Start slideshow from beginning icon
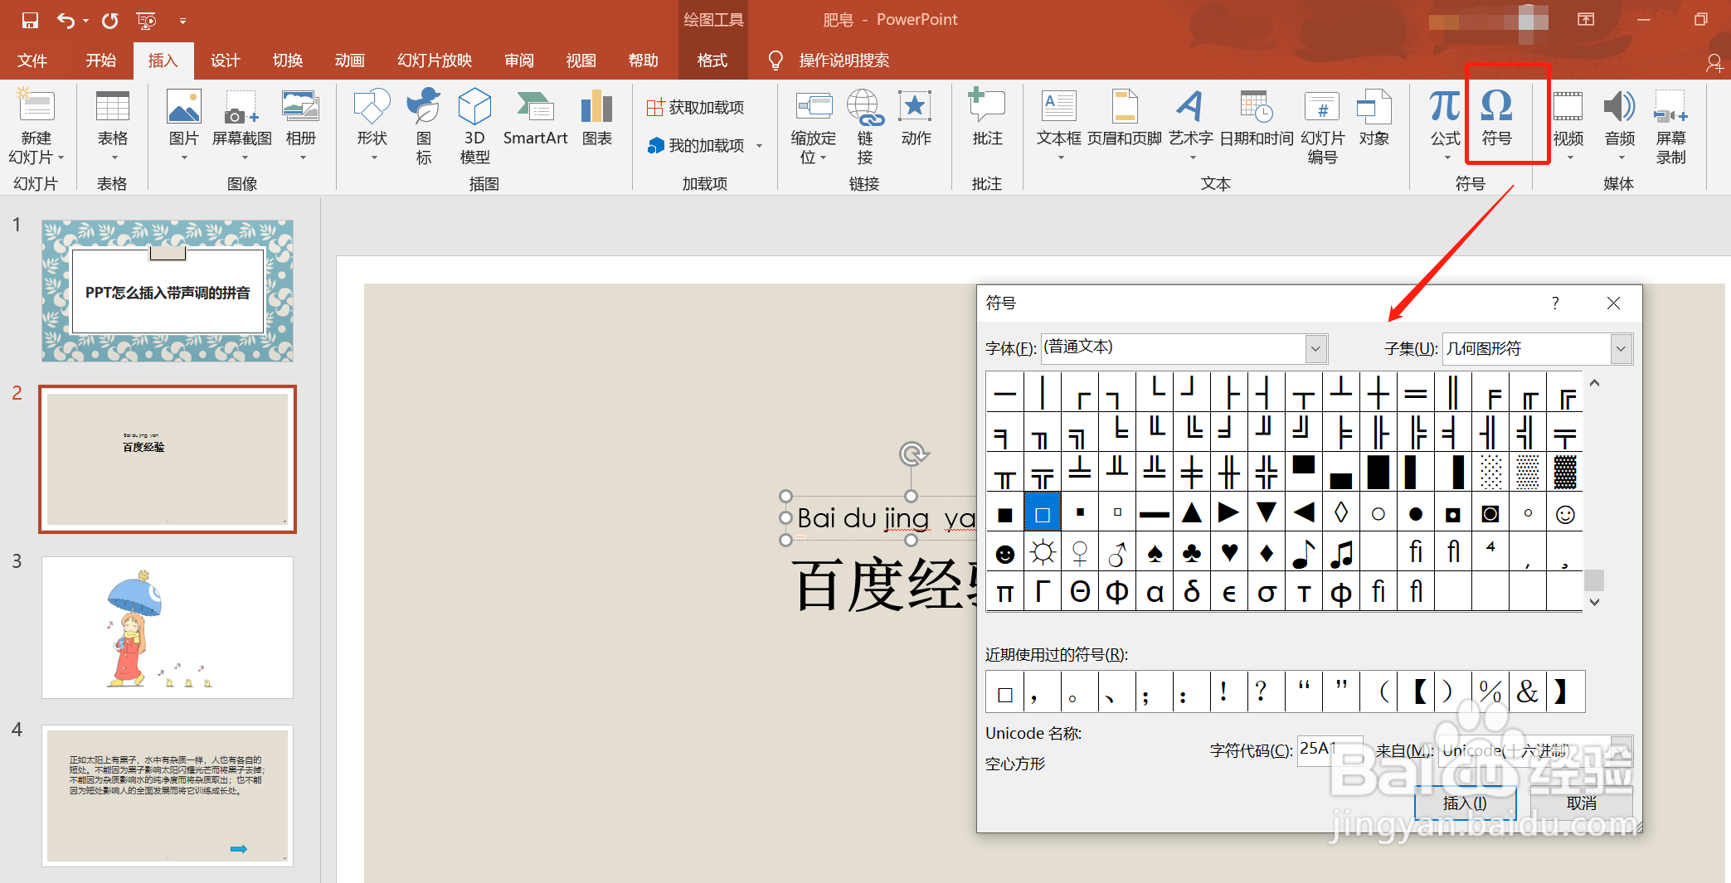Screen dimensions: 1731x883 point(146,20)
